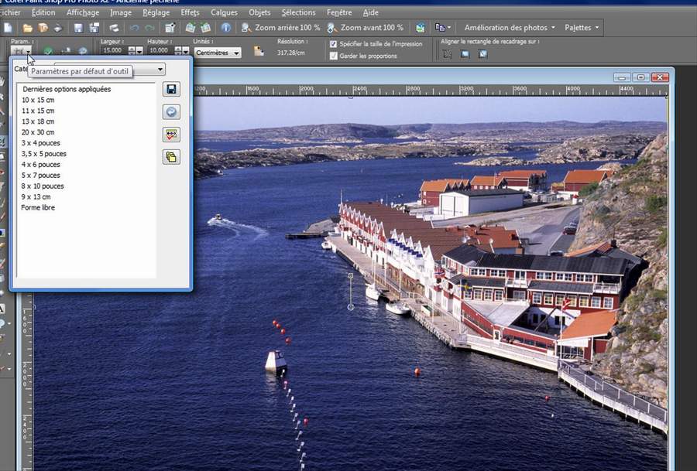Launch the photo organizer browse icon

click(x=43, y=28)
